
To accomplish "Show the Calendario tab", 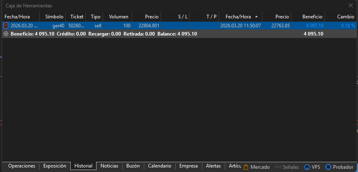I will pyautogui.click(x=159, y=166).
